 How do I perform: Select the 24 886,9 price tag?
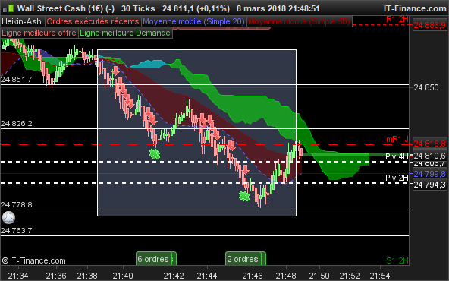(429, 25)
